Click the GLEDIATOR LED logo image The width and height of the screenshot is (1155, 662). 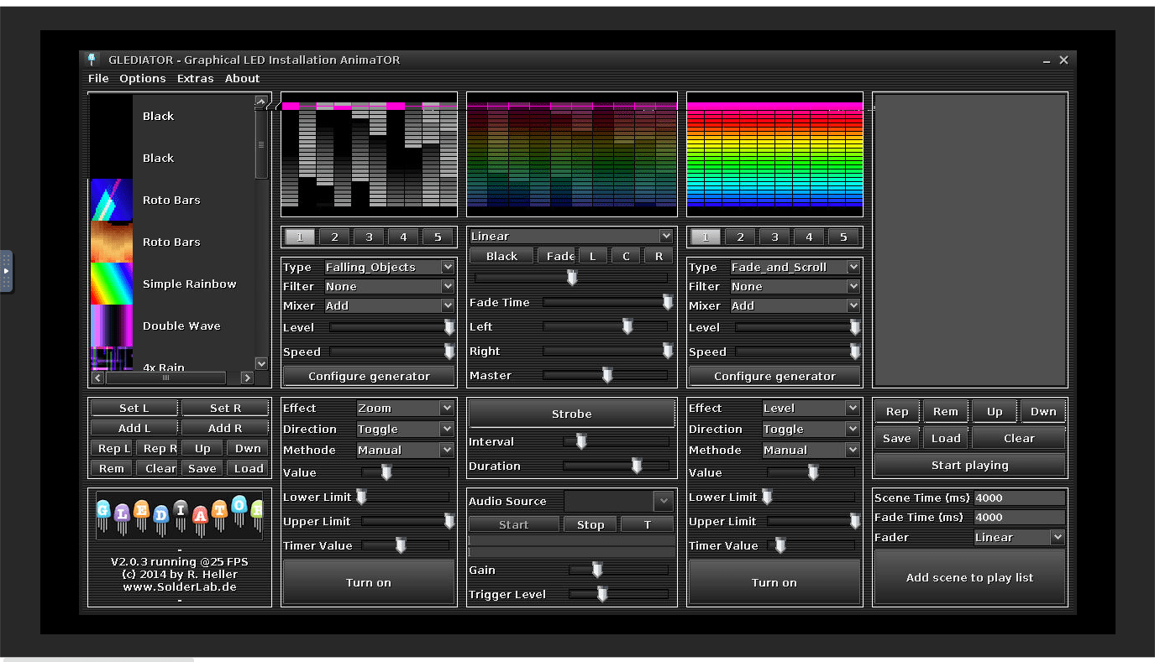click(x=180, y=515)
